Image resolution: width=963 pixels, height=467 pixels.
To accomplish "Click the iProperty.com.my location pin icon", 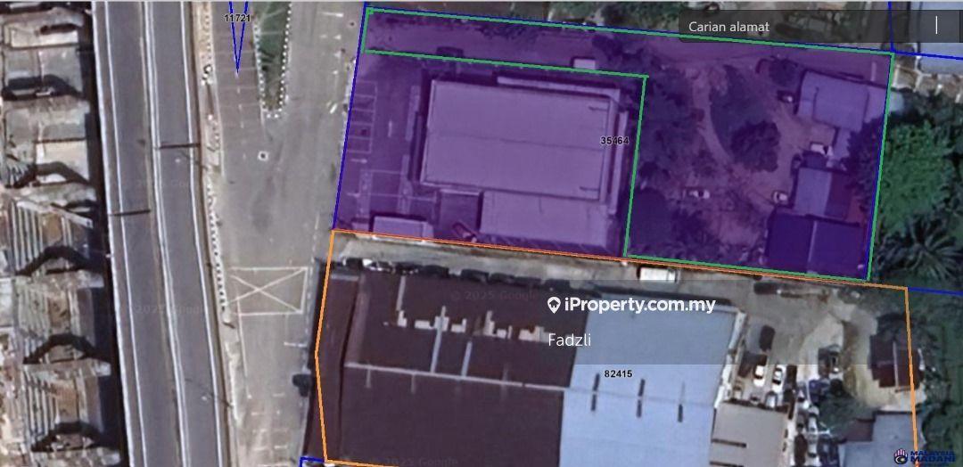I will click(554, 305).
